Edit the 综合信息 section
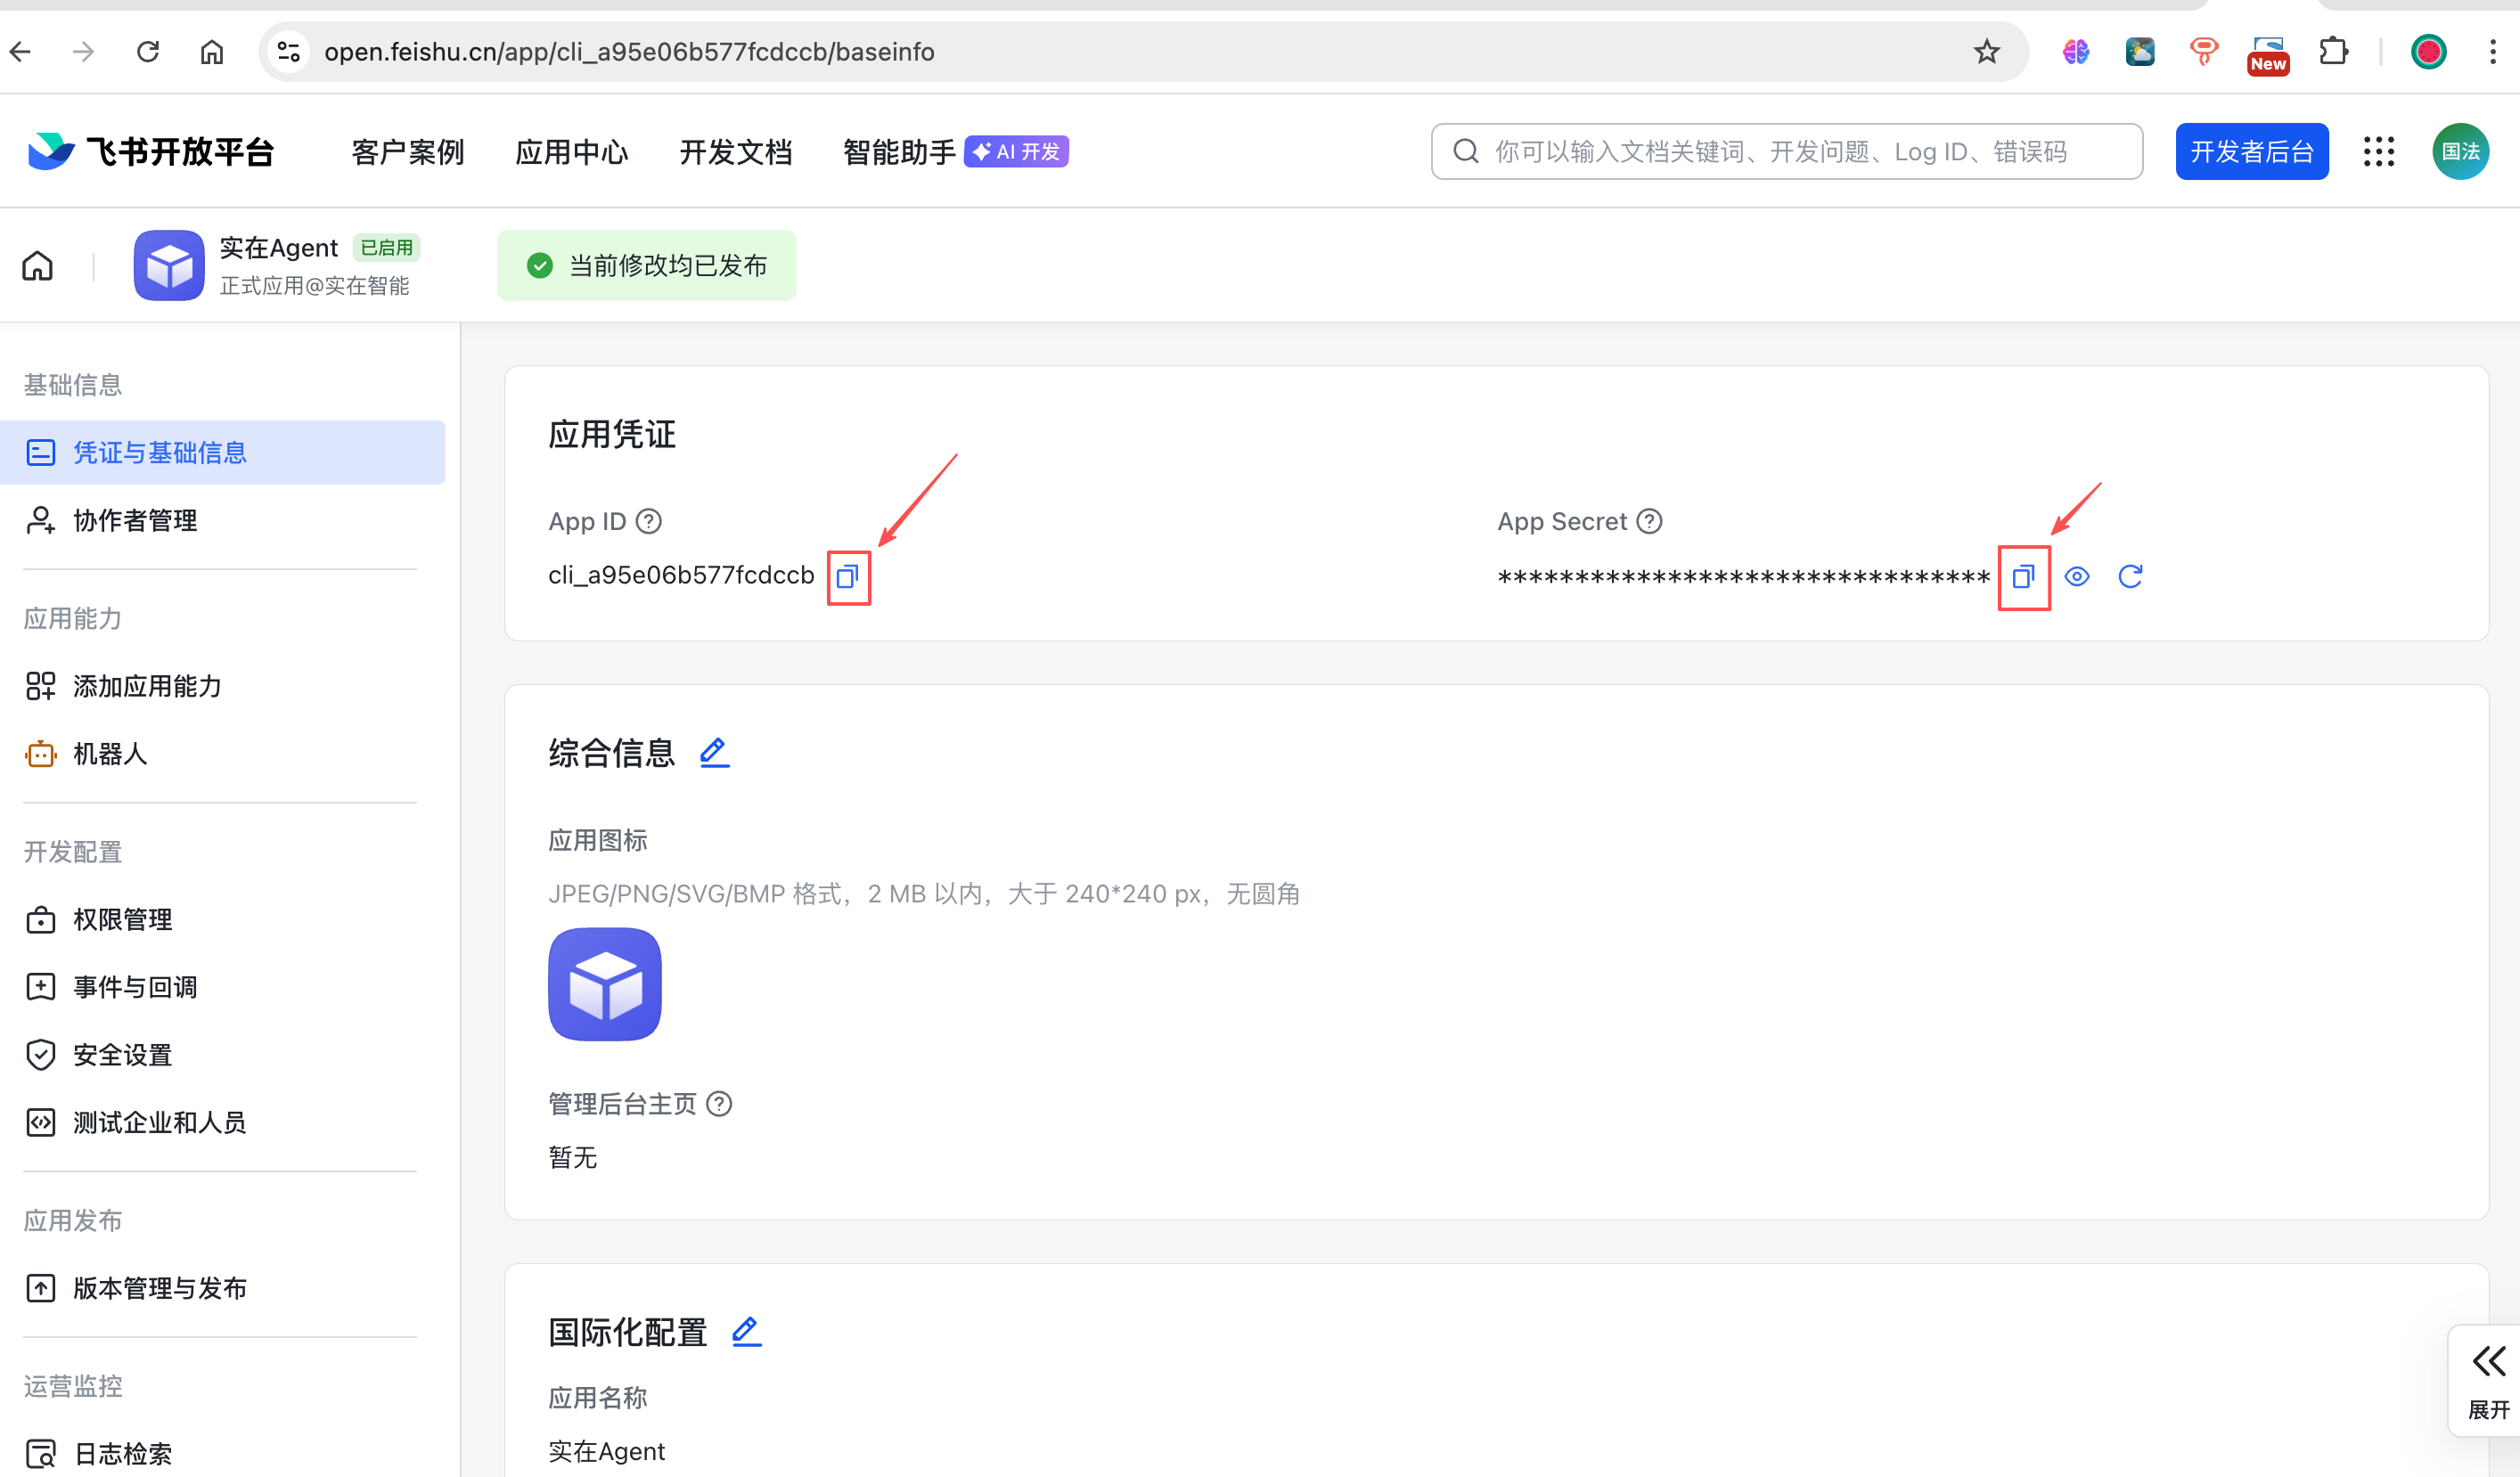The height and width of the screenshot is (1477, 2520). pyautogui.click(x=714, y=752)
